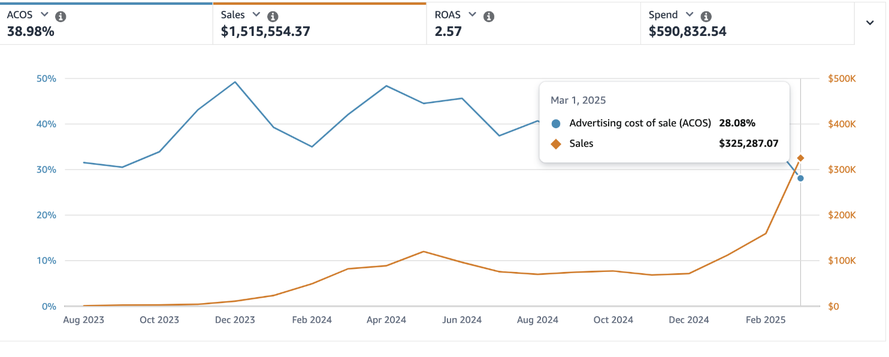Select the ACOS 38.98% value
Image resolution: width=889 pixels, height=357 pixels.
click(31, 32)
